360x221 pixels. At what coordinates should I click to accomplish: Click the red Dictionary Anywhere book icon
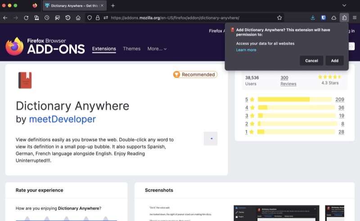25,80
